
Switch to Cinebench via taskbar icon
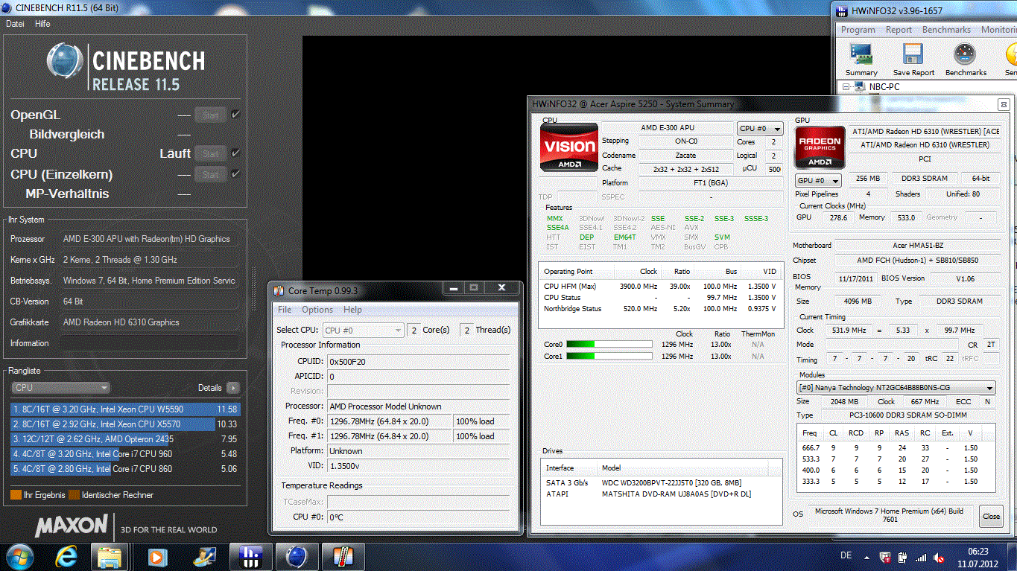click(297, 555)
